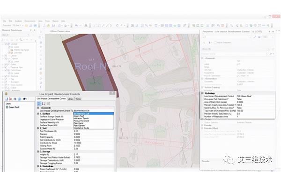Click the Offsite Project drawing tab
This screenshot has width=281, height=187.
click(x=60, y=31)
